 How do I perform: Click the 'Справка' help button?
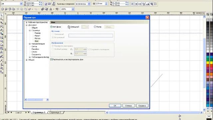[x=142, y=106]
